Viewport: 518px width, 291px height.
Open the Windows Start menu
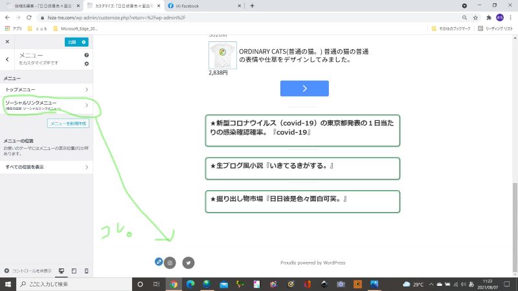(x=8, y=284)
